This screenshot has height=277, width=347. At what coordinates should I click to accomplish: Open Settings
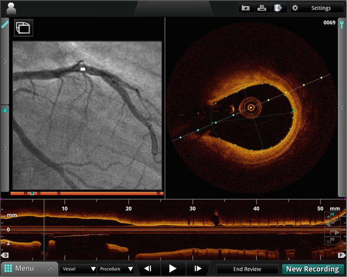pos(316,8)
